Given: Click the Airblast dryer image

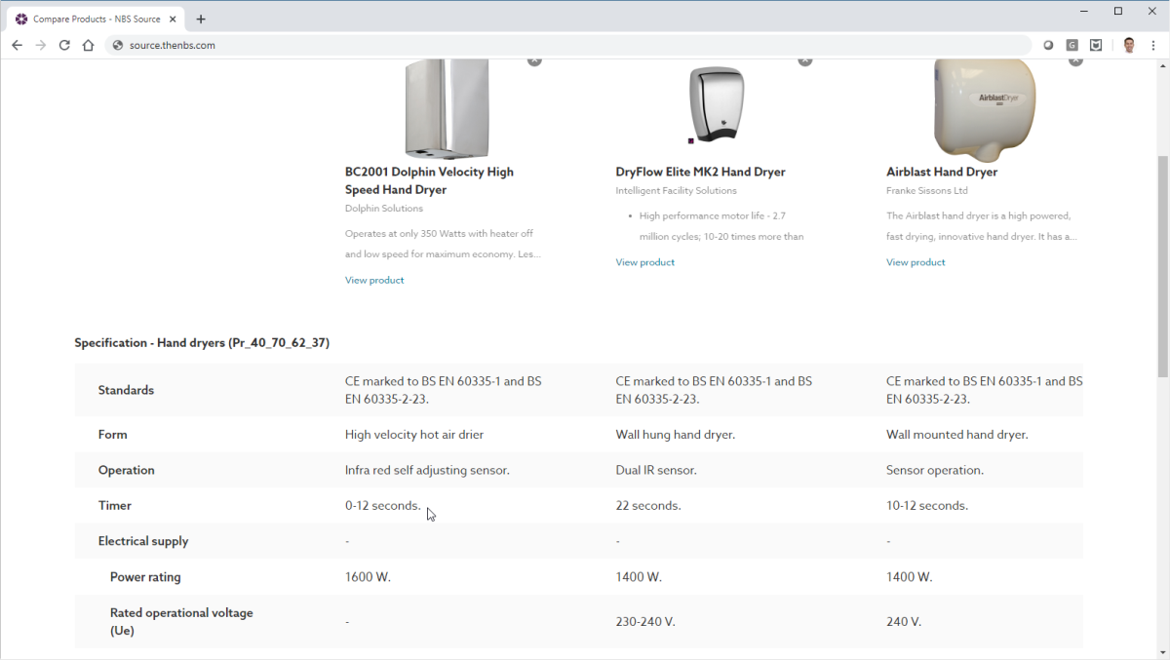Looking at the screenshot, I should [x=985, y=109].
